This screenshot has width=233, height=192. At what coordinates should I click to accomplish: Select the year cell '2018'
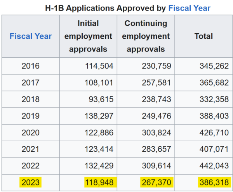pyautogui.click(x=31, y=99)
